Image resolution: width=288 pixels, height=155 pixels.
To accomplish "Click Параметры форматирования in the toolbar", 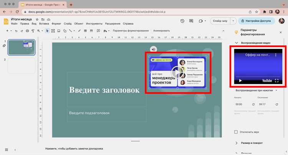I will (x=131, y=31).
